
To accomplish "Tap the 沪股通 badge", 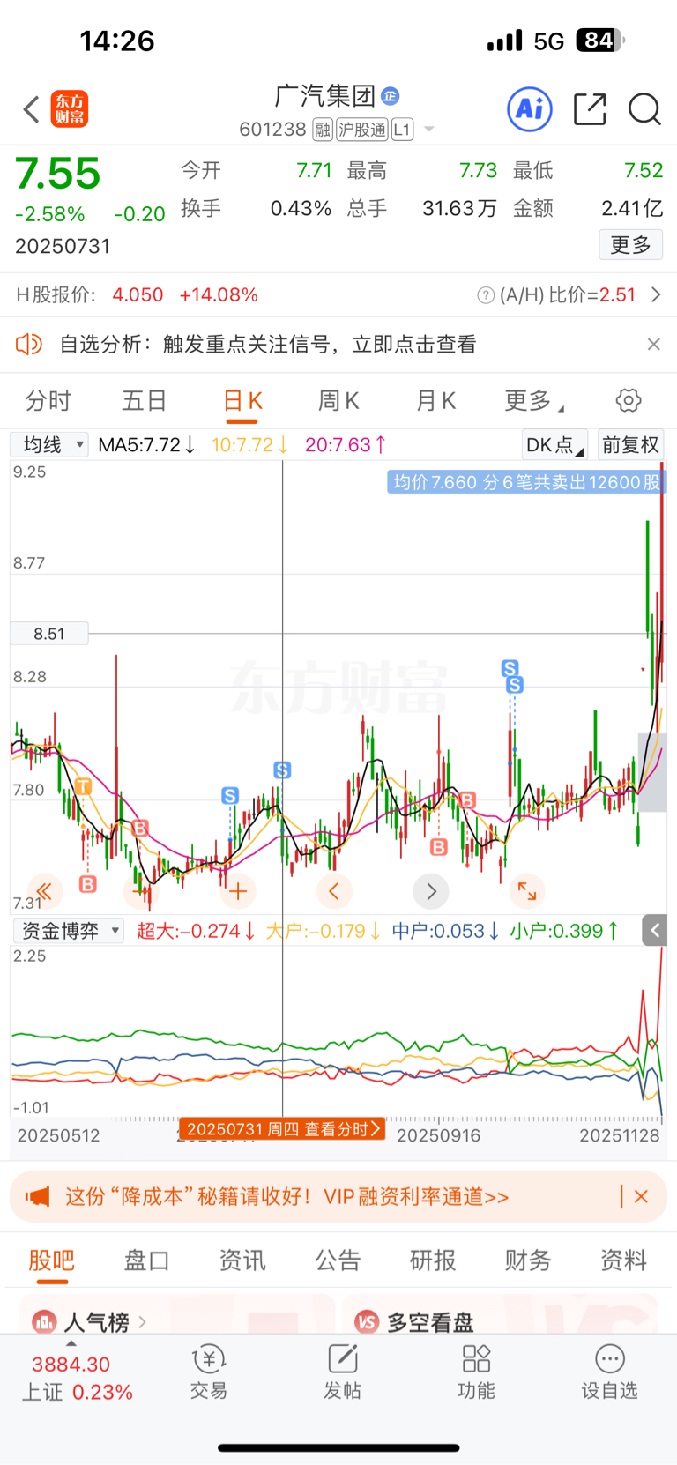I will 362,130.
